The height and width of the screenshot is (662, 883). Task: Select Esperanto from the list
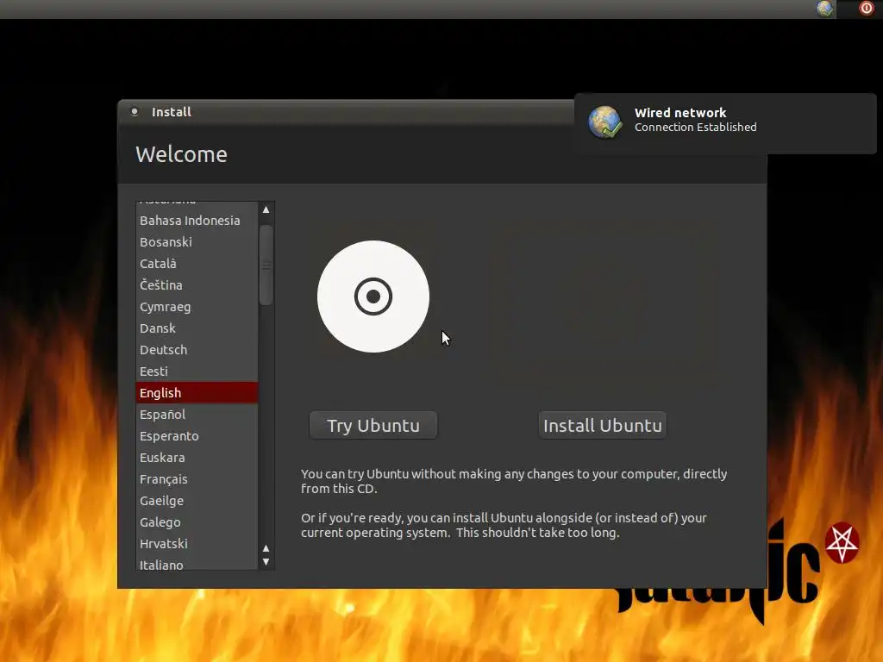pyautogui.click(x=197, y=436)
